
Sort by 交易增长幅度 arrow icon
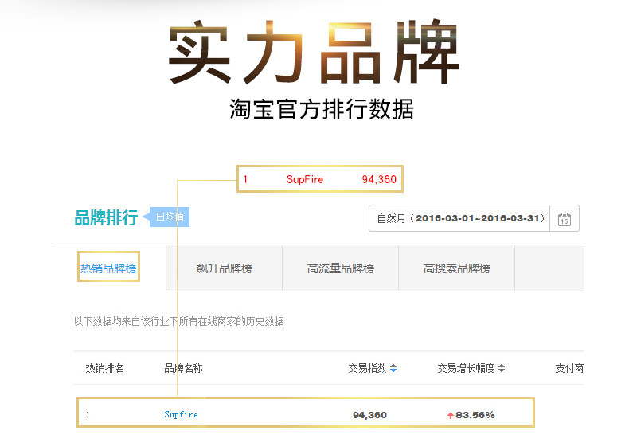tap(502, 368)
